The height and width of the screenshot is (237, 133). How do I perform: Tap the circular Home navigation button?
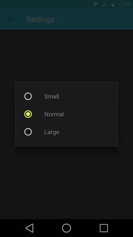[66, 228]
